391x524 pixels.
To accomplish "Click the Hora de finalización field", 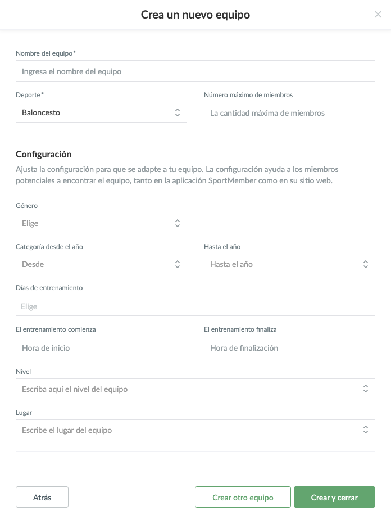I will [x=289, y=347].
